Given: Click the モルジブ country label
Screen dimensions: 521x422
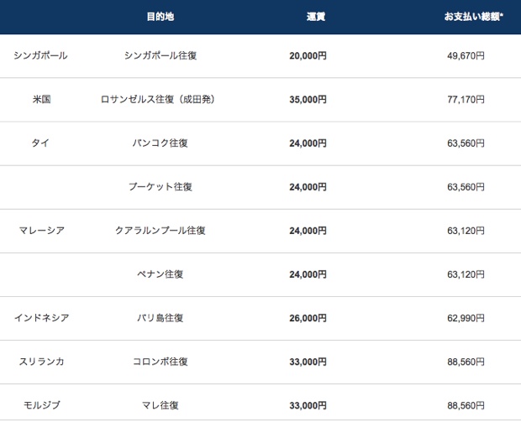Looking at the screenshot, I should point(41,405).
